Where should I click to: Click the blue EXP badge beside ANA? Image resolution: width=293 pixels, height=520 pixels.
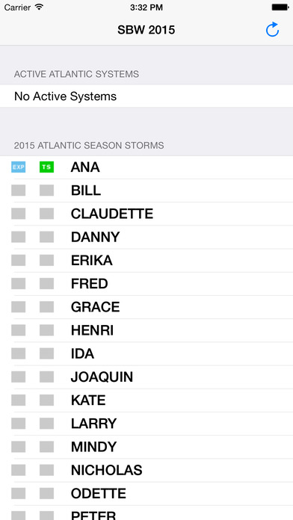(x=18, y=167)
